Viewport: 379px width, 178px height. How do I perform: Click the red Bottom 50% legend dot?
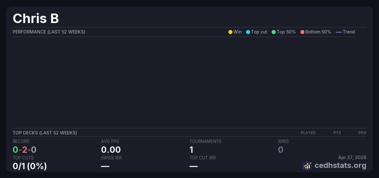click(302, 32)
